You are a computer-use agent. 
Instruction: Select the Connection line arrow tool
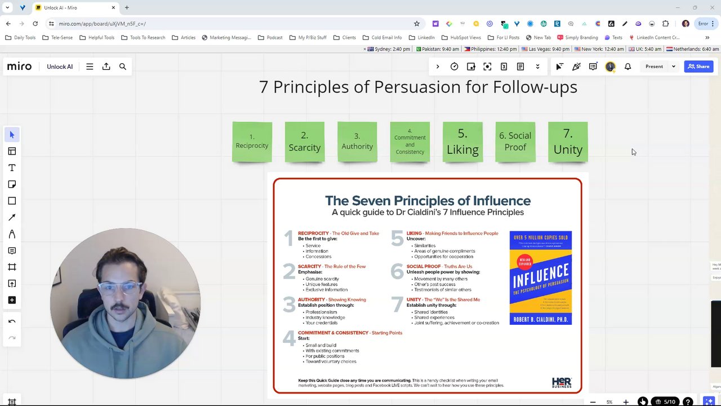coord(12,218)
